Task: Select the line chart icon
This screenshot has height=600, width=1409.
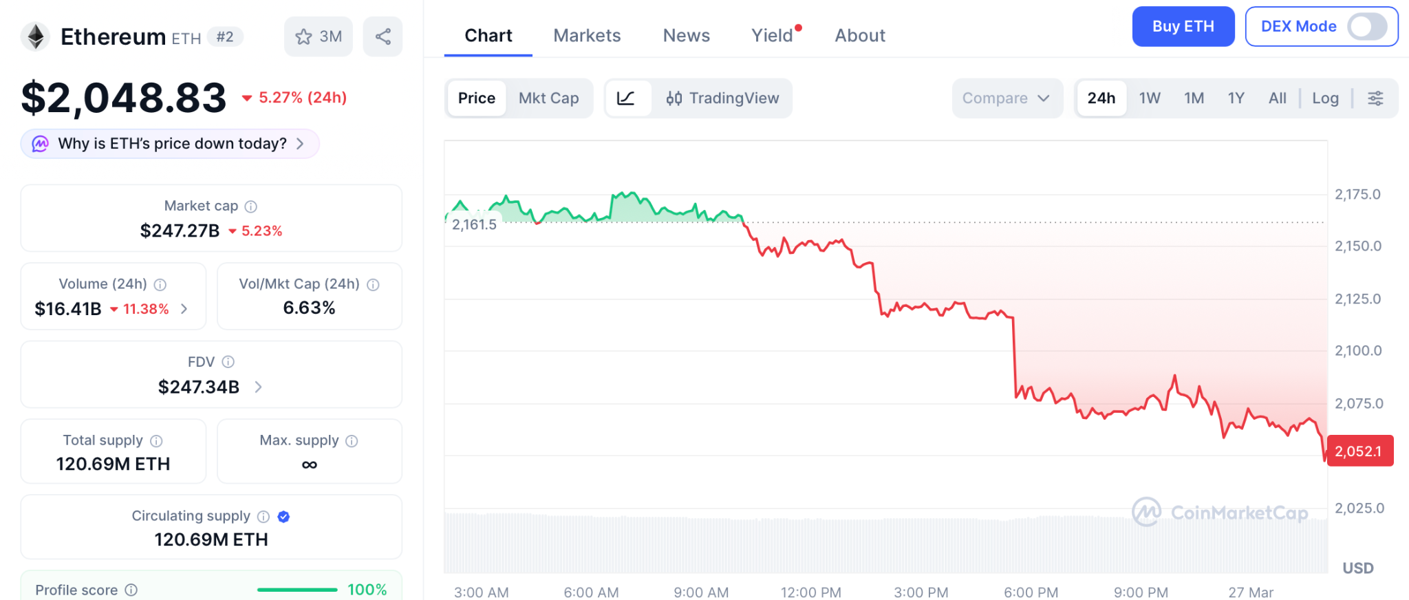Action: (x=626, y=98)
